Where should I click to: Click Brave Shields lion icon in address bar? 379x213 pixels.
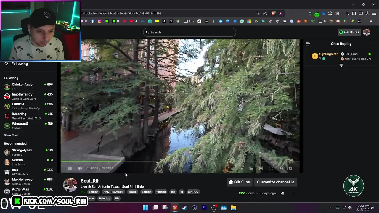[273, 13]
